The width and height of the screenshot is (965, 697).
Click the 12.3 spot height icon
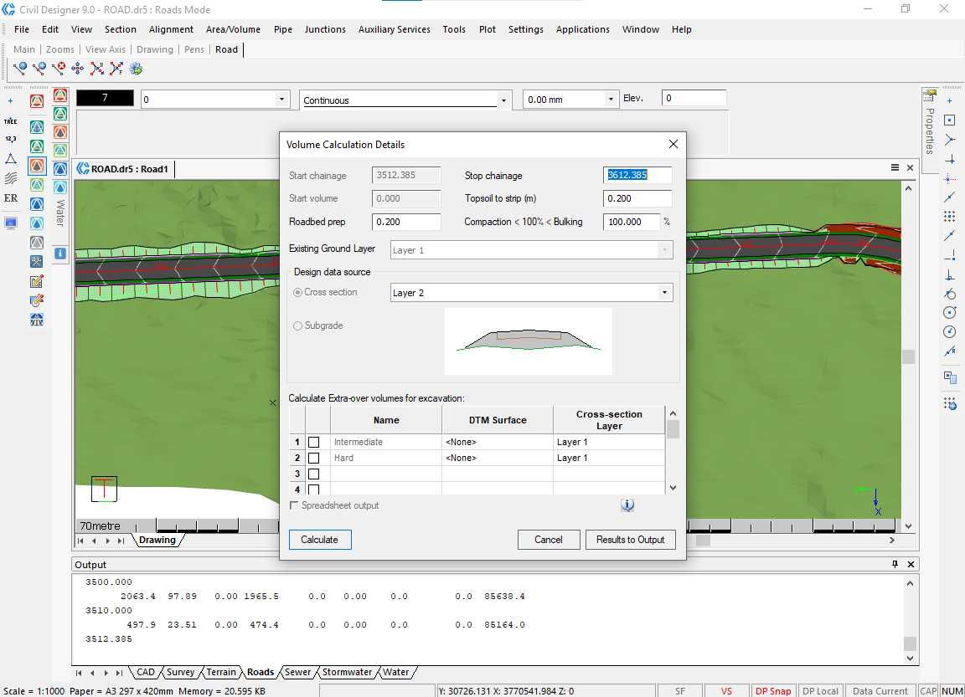tap(10, 139)
